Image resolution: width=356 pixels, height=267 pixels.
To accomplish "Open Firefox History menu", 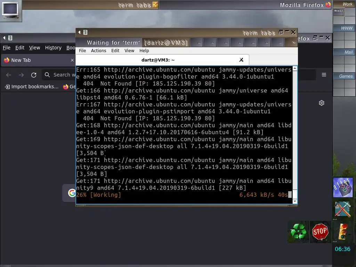I will pyautogui.click(x=53, y=48).
